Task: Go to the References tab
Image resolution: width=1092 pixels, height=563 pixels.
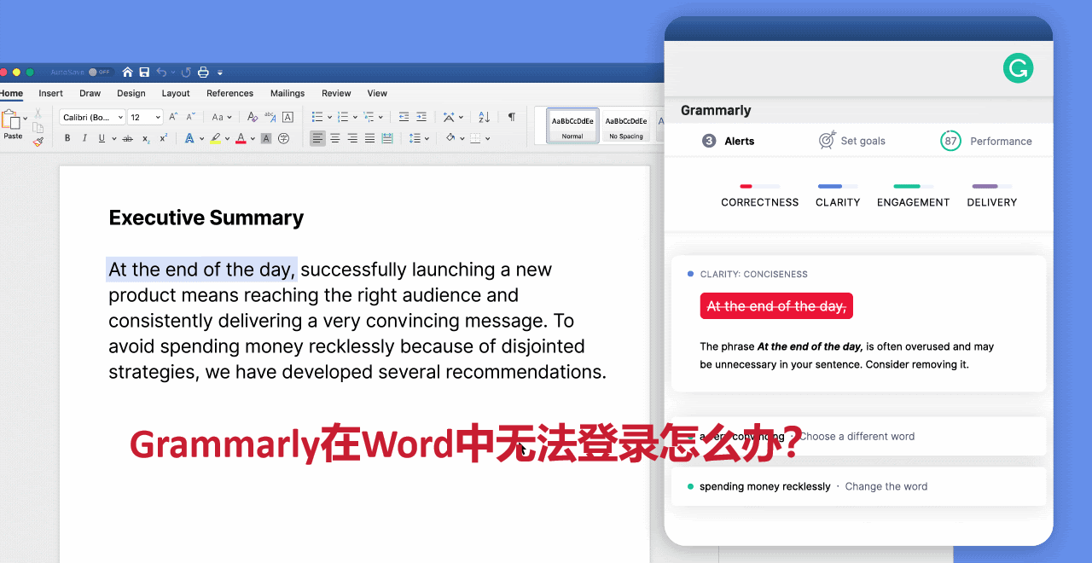Action: (229, 93)
